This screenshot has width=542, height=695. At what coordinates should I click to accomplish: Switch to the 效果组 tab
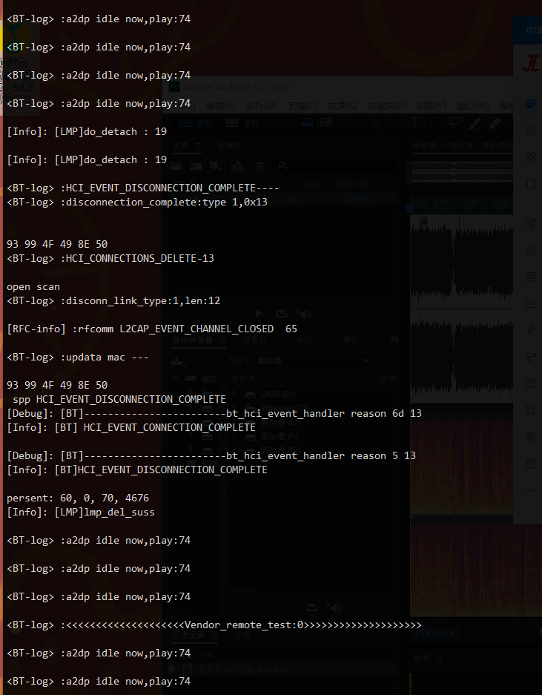pyautogui.click(x=254, y=340)
